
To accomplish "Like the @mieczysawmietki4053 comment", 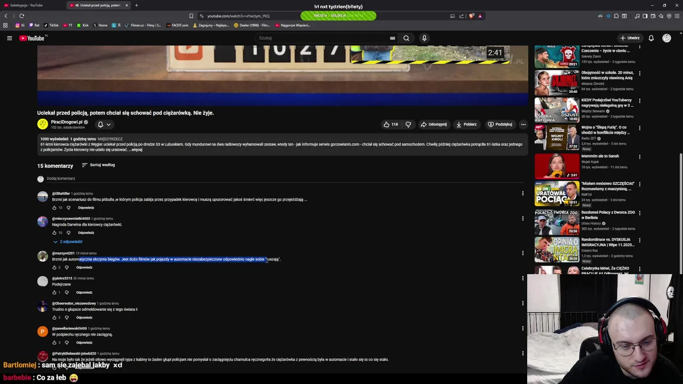I will [54, 233].
